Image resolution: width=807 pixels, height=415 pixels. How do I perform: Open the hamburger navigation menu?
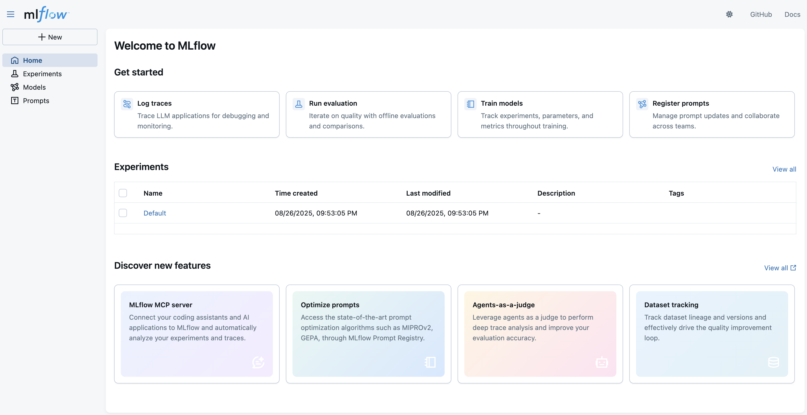click(10, 14)
